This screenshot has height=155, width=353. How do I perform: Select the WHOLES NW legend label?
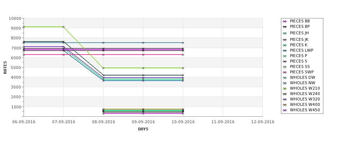click(302, 83)
